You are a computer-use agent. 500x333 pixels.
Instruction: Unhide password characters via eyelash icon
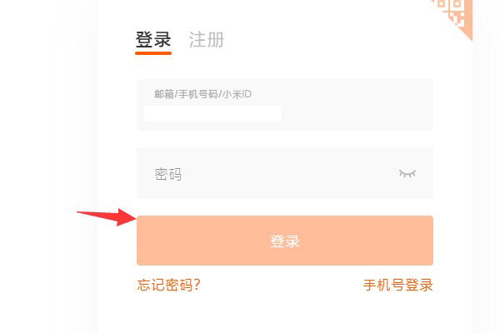click(407, 173)
